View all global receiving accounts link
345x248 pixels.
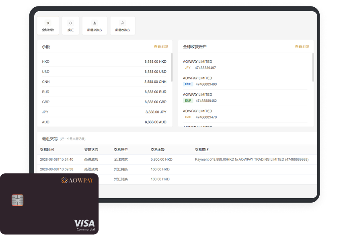302,47
